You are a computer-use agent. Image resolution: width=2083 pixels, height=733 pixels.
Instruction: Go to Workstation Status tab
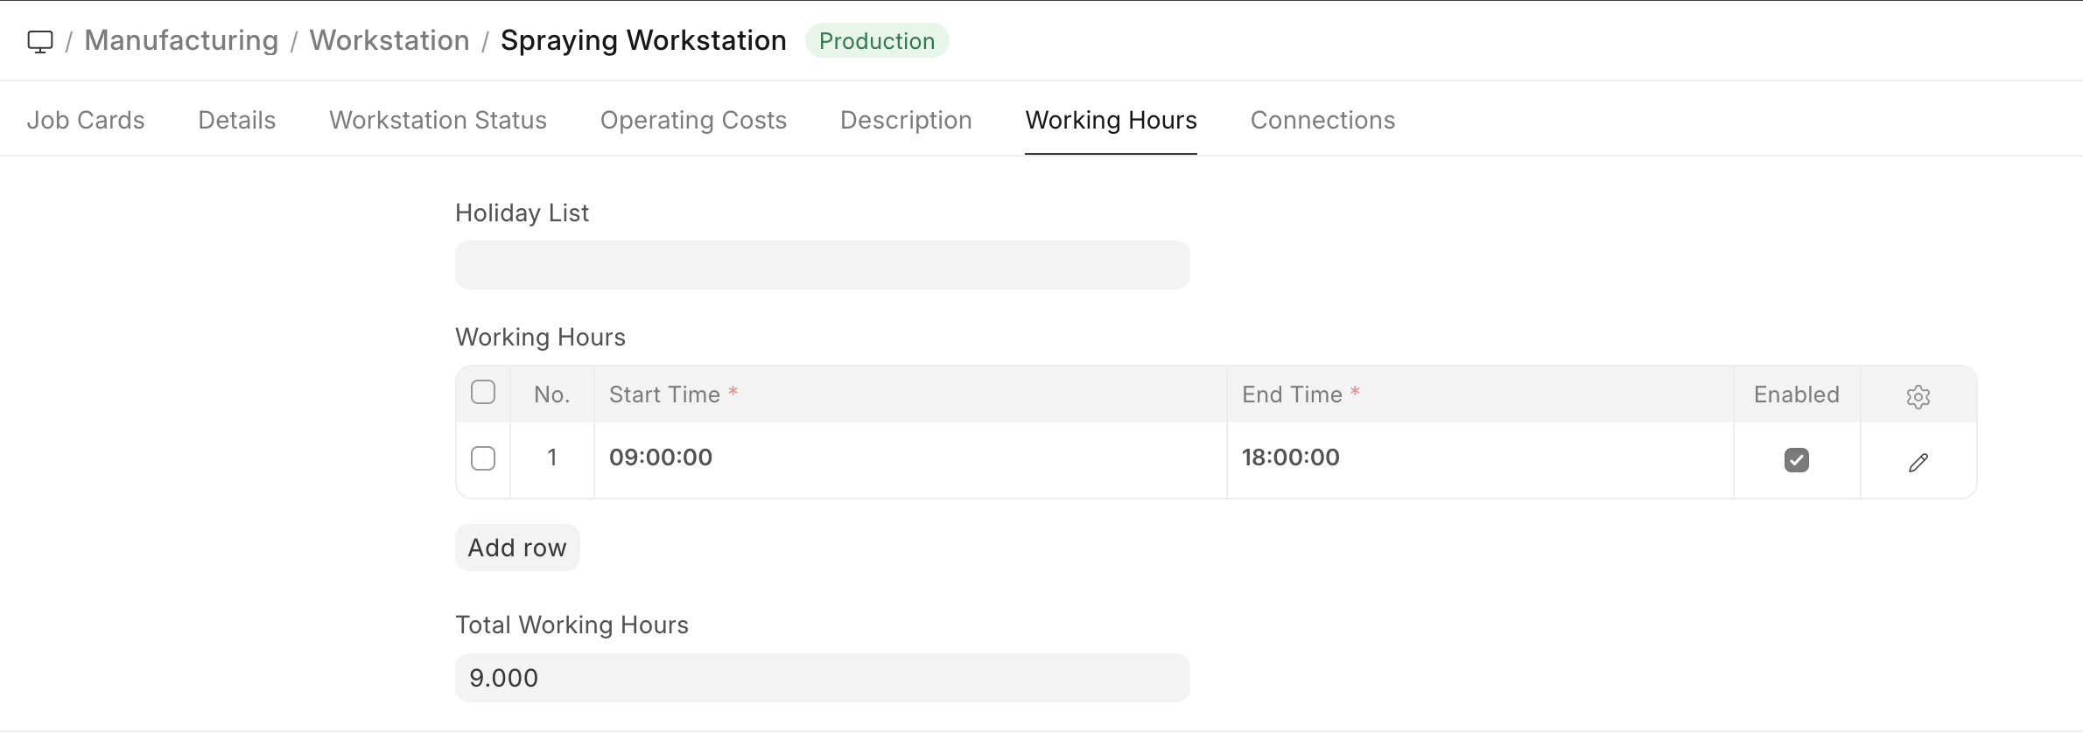(x=438, y=120)
